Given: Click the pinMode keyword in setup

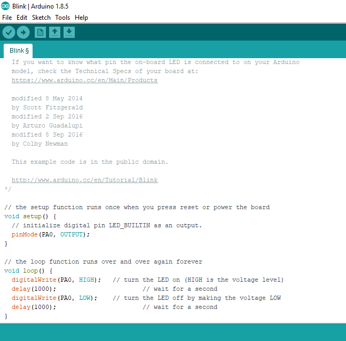Looking at the screenshot, I should pyautogui.click(x=25, y=234).
